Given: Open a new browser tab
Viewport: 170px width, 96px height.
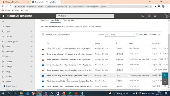Looking at the screenshot, I should click(x=63, y=2).
